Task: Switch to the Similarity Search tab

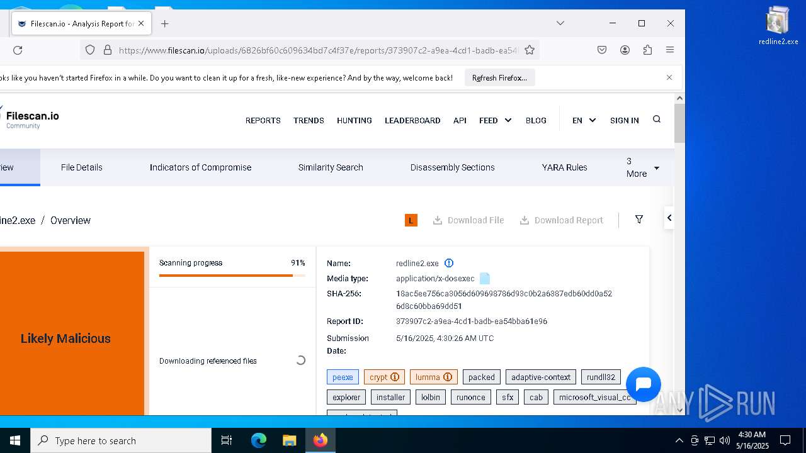Action: (x=331, y=167)
